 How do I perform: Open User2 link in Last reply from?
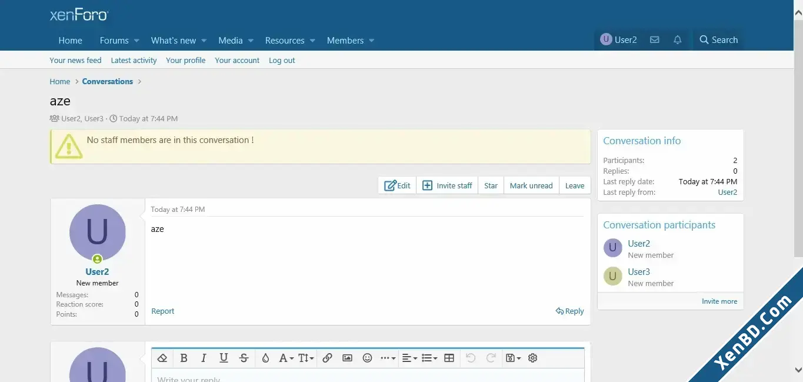point(728,192)
